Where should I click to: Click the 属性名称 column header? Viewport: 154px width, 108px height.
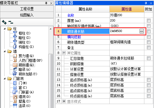tap(86, 9)
